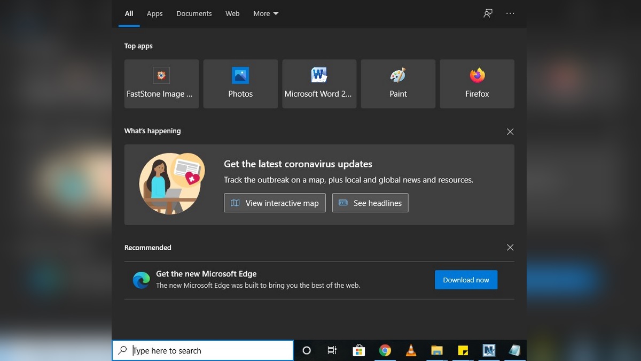Switch to the Apps tab
The height and width of the screenshot is (361, 641).
[x=154, y=13]
